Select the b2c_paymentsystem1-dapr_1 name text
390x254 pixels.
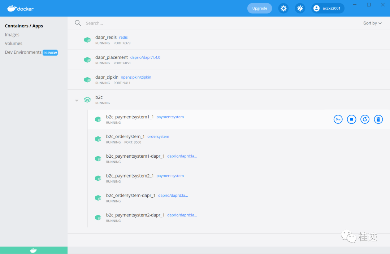pos(135,156)
